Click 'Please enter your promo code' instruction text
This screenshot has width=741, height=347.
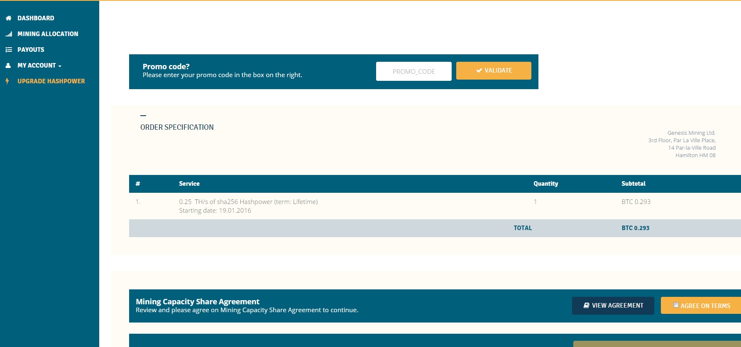click(x=223, y=75)
